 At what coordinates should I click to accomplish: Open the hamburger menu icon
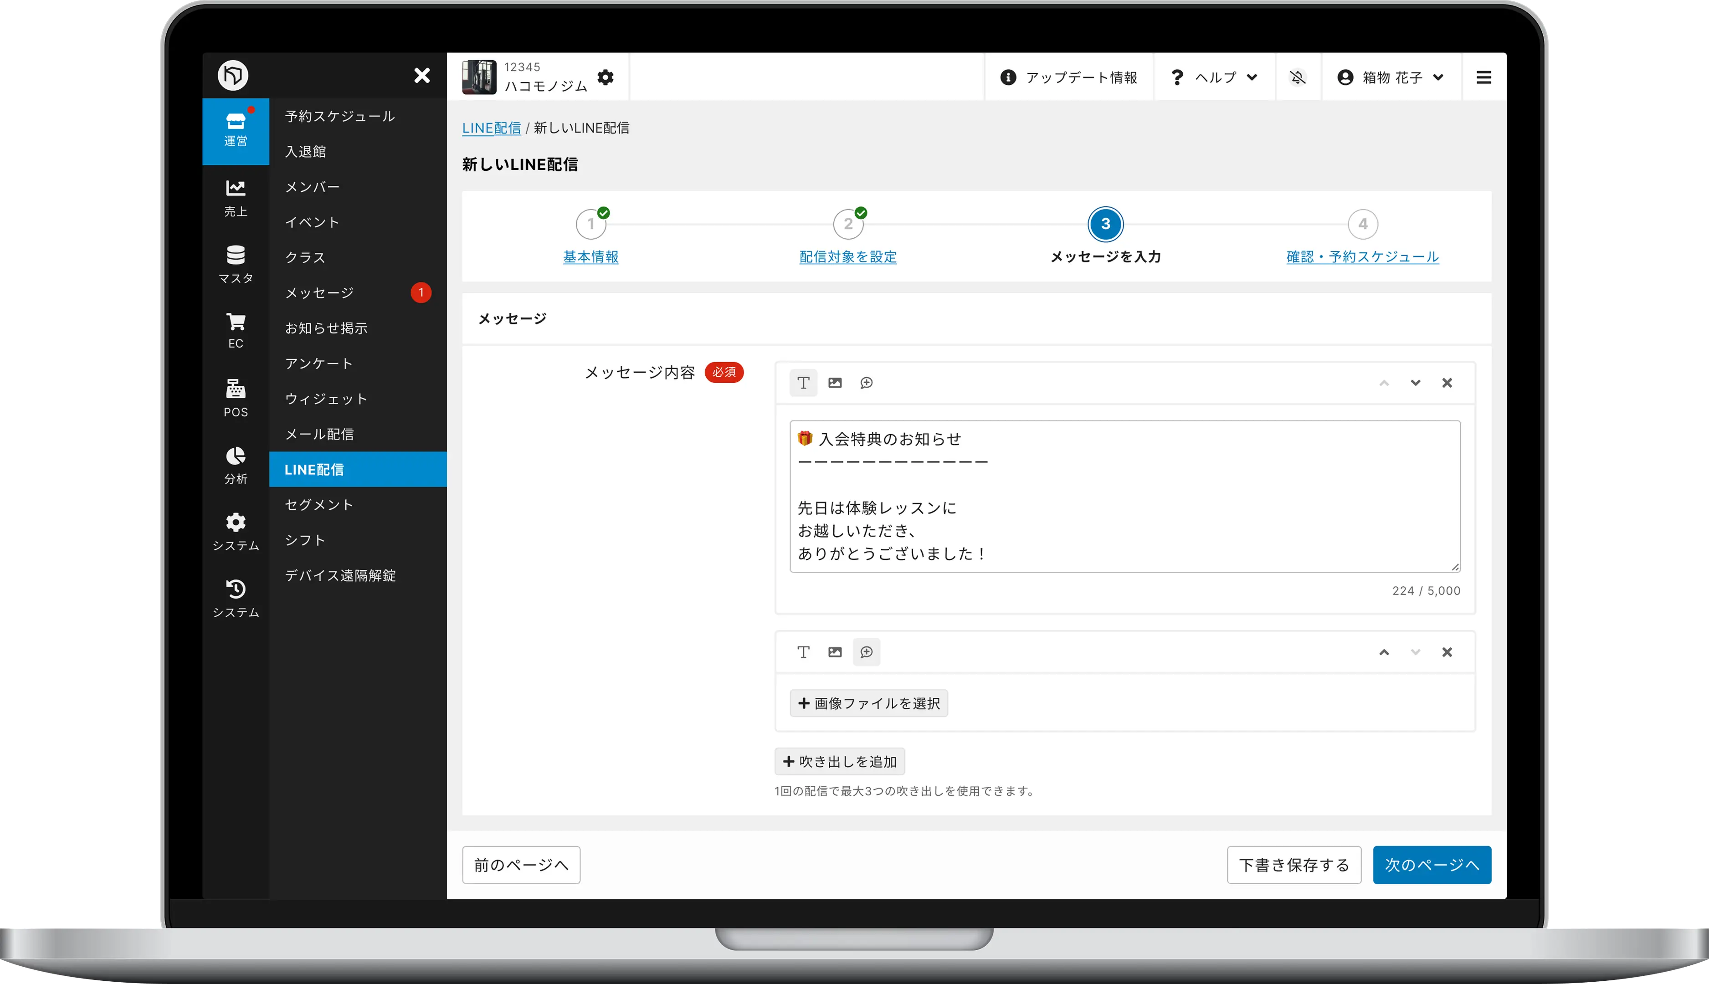point(1484,77)
